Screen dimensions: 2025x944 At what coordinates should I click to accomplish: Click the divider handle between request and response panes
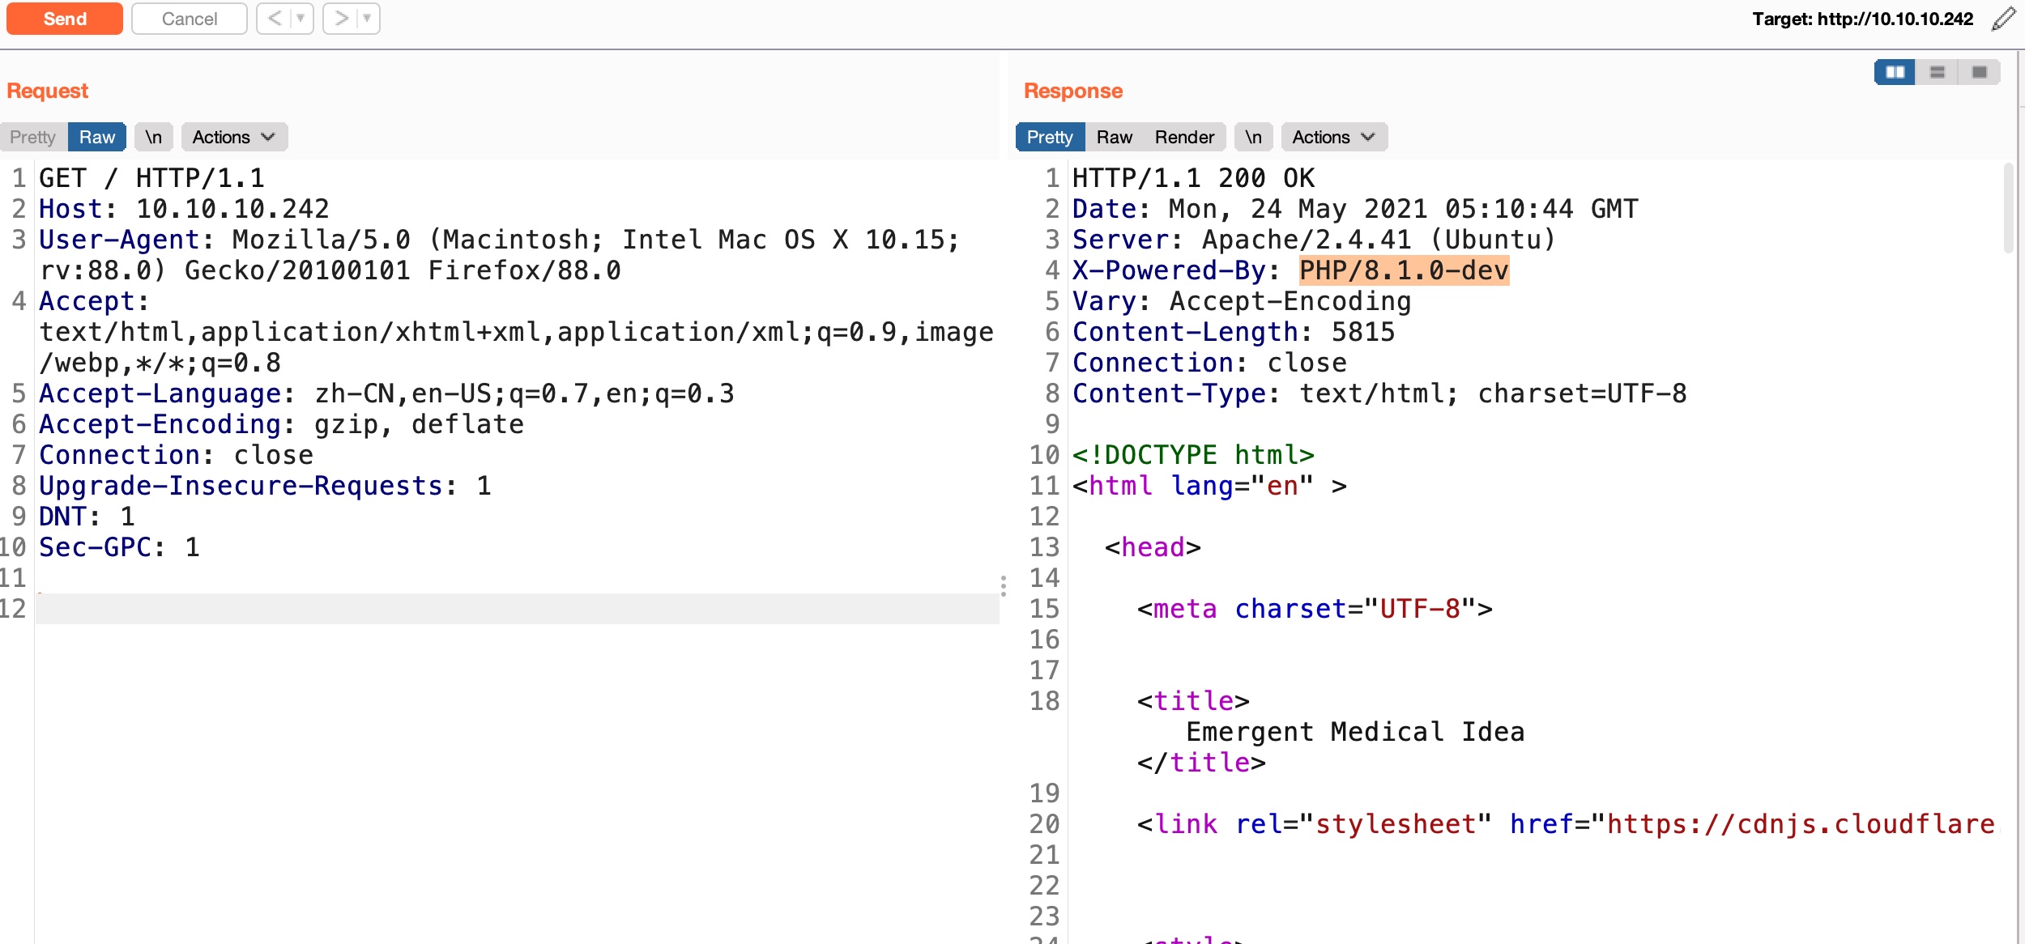[x=1003, y=585]
